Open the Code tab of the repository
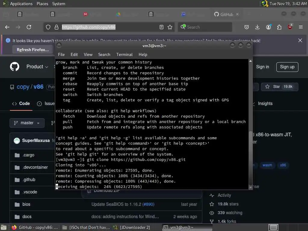Image resolution: width=308 pixels, height=231 pixels. point(21,104)
